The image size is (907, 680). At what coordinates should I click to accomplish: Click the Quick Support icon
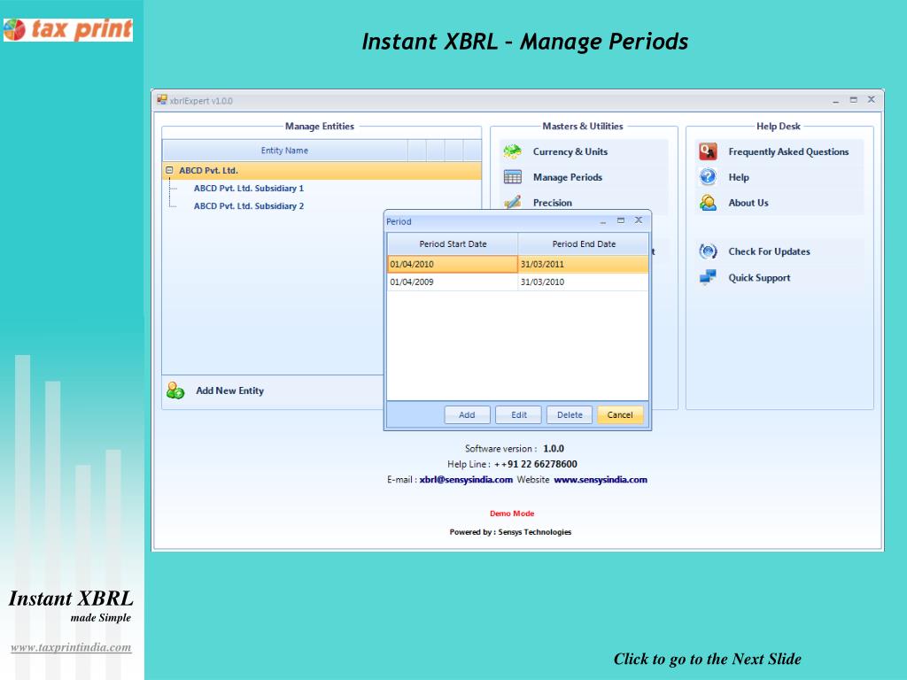(x=708, y=277)
